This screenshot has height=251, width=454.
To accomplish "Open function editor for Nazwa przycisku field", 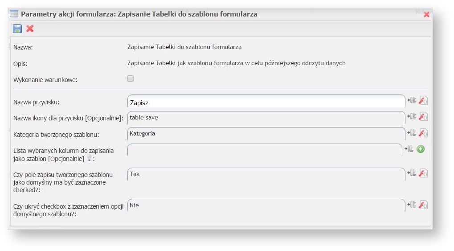I will click(x=423, y=101).
